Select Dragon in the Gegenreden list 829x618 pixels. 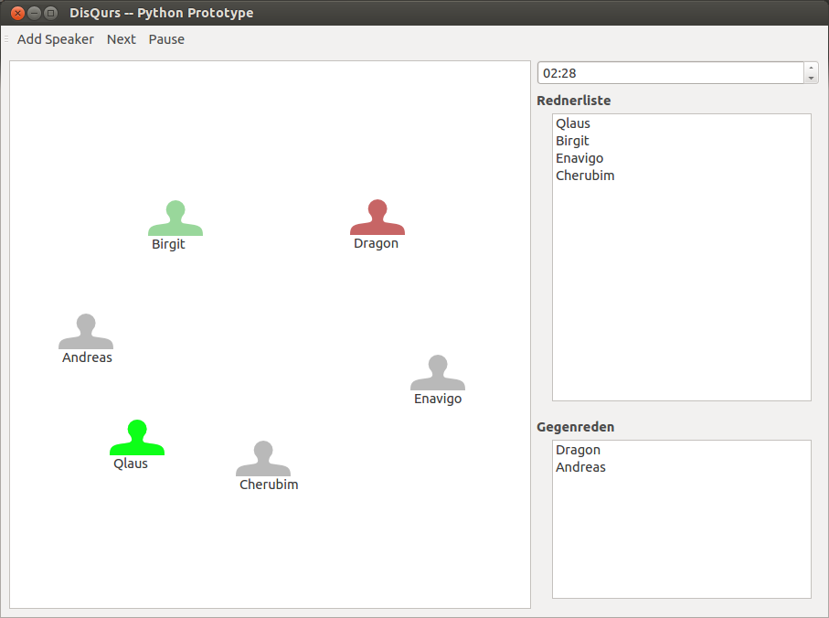tap(578, 450)
